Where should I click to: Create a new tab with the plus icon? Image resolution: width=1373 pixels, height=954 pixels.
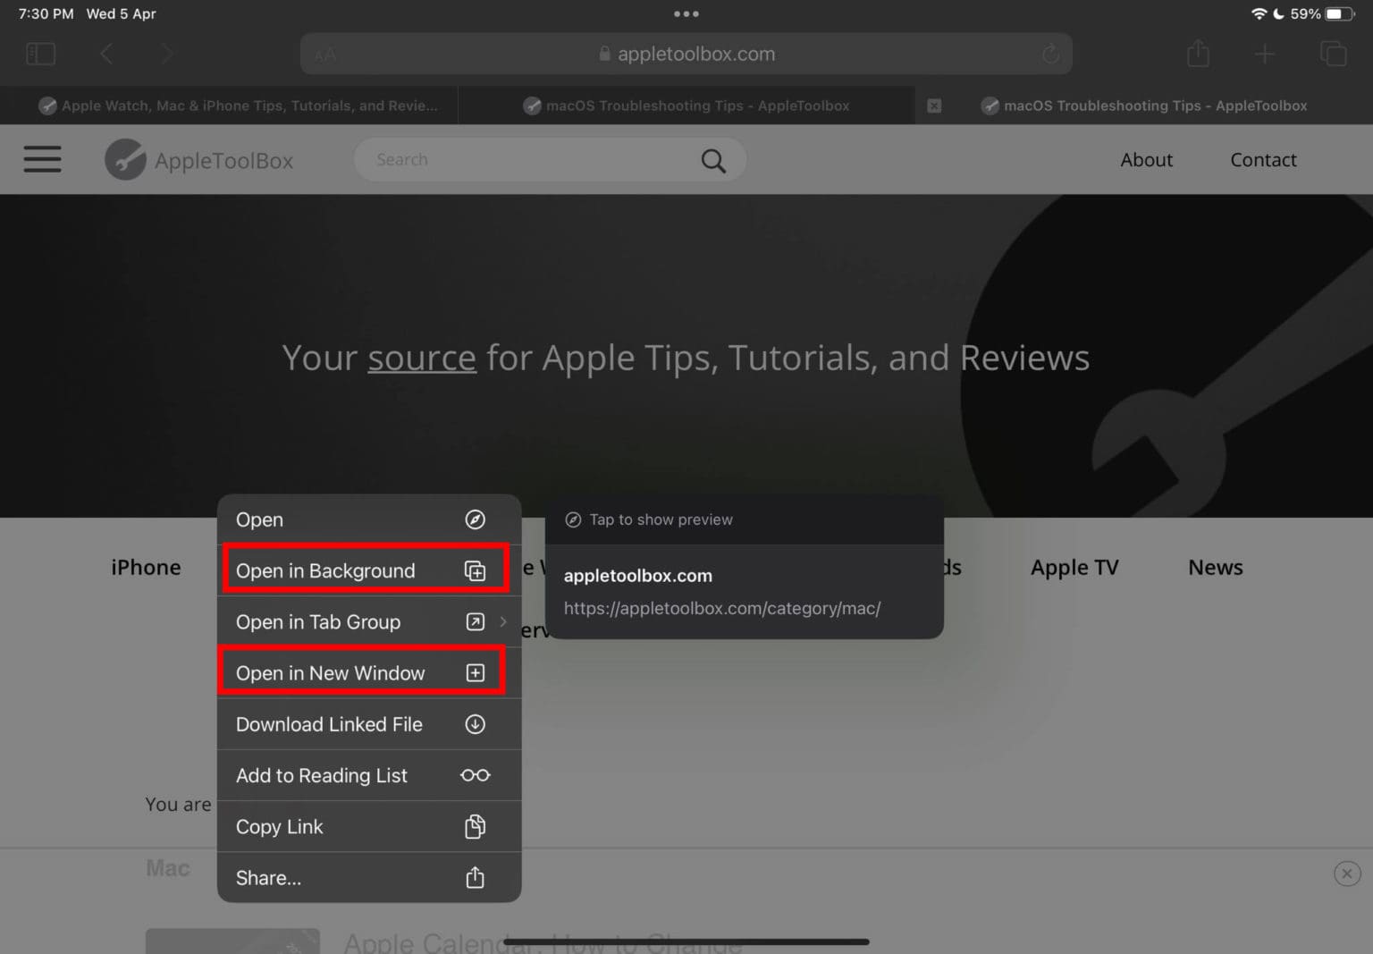(x=1266, y=54)
